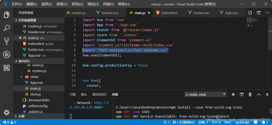Viewport: 272px width, 125px height.
Task: Open the 帮助(H) menu
Action: (x=124, y=4)
